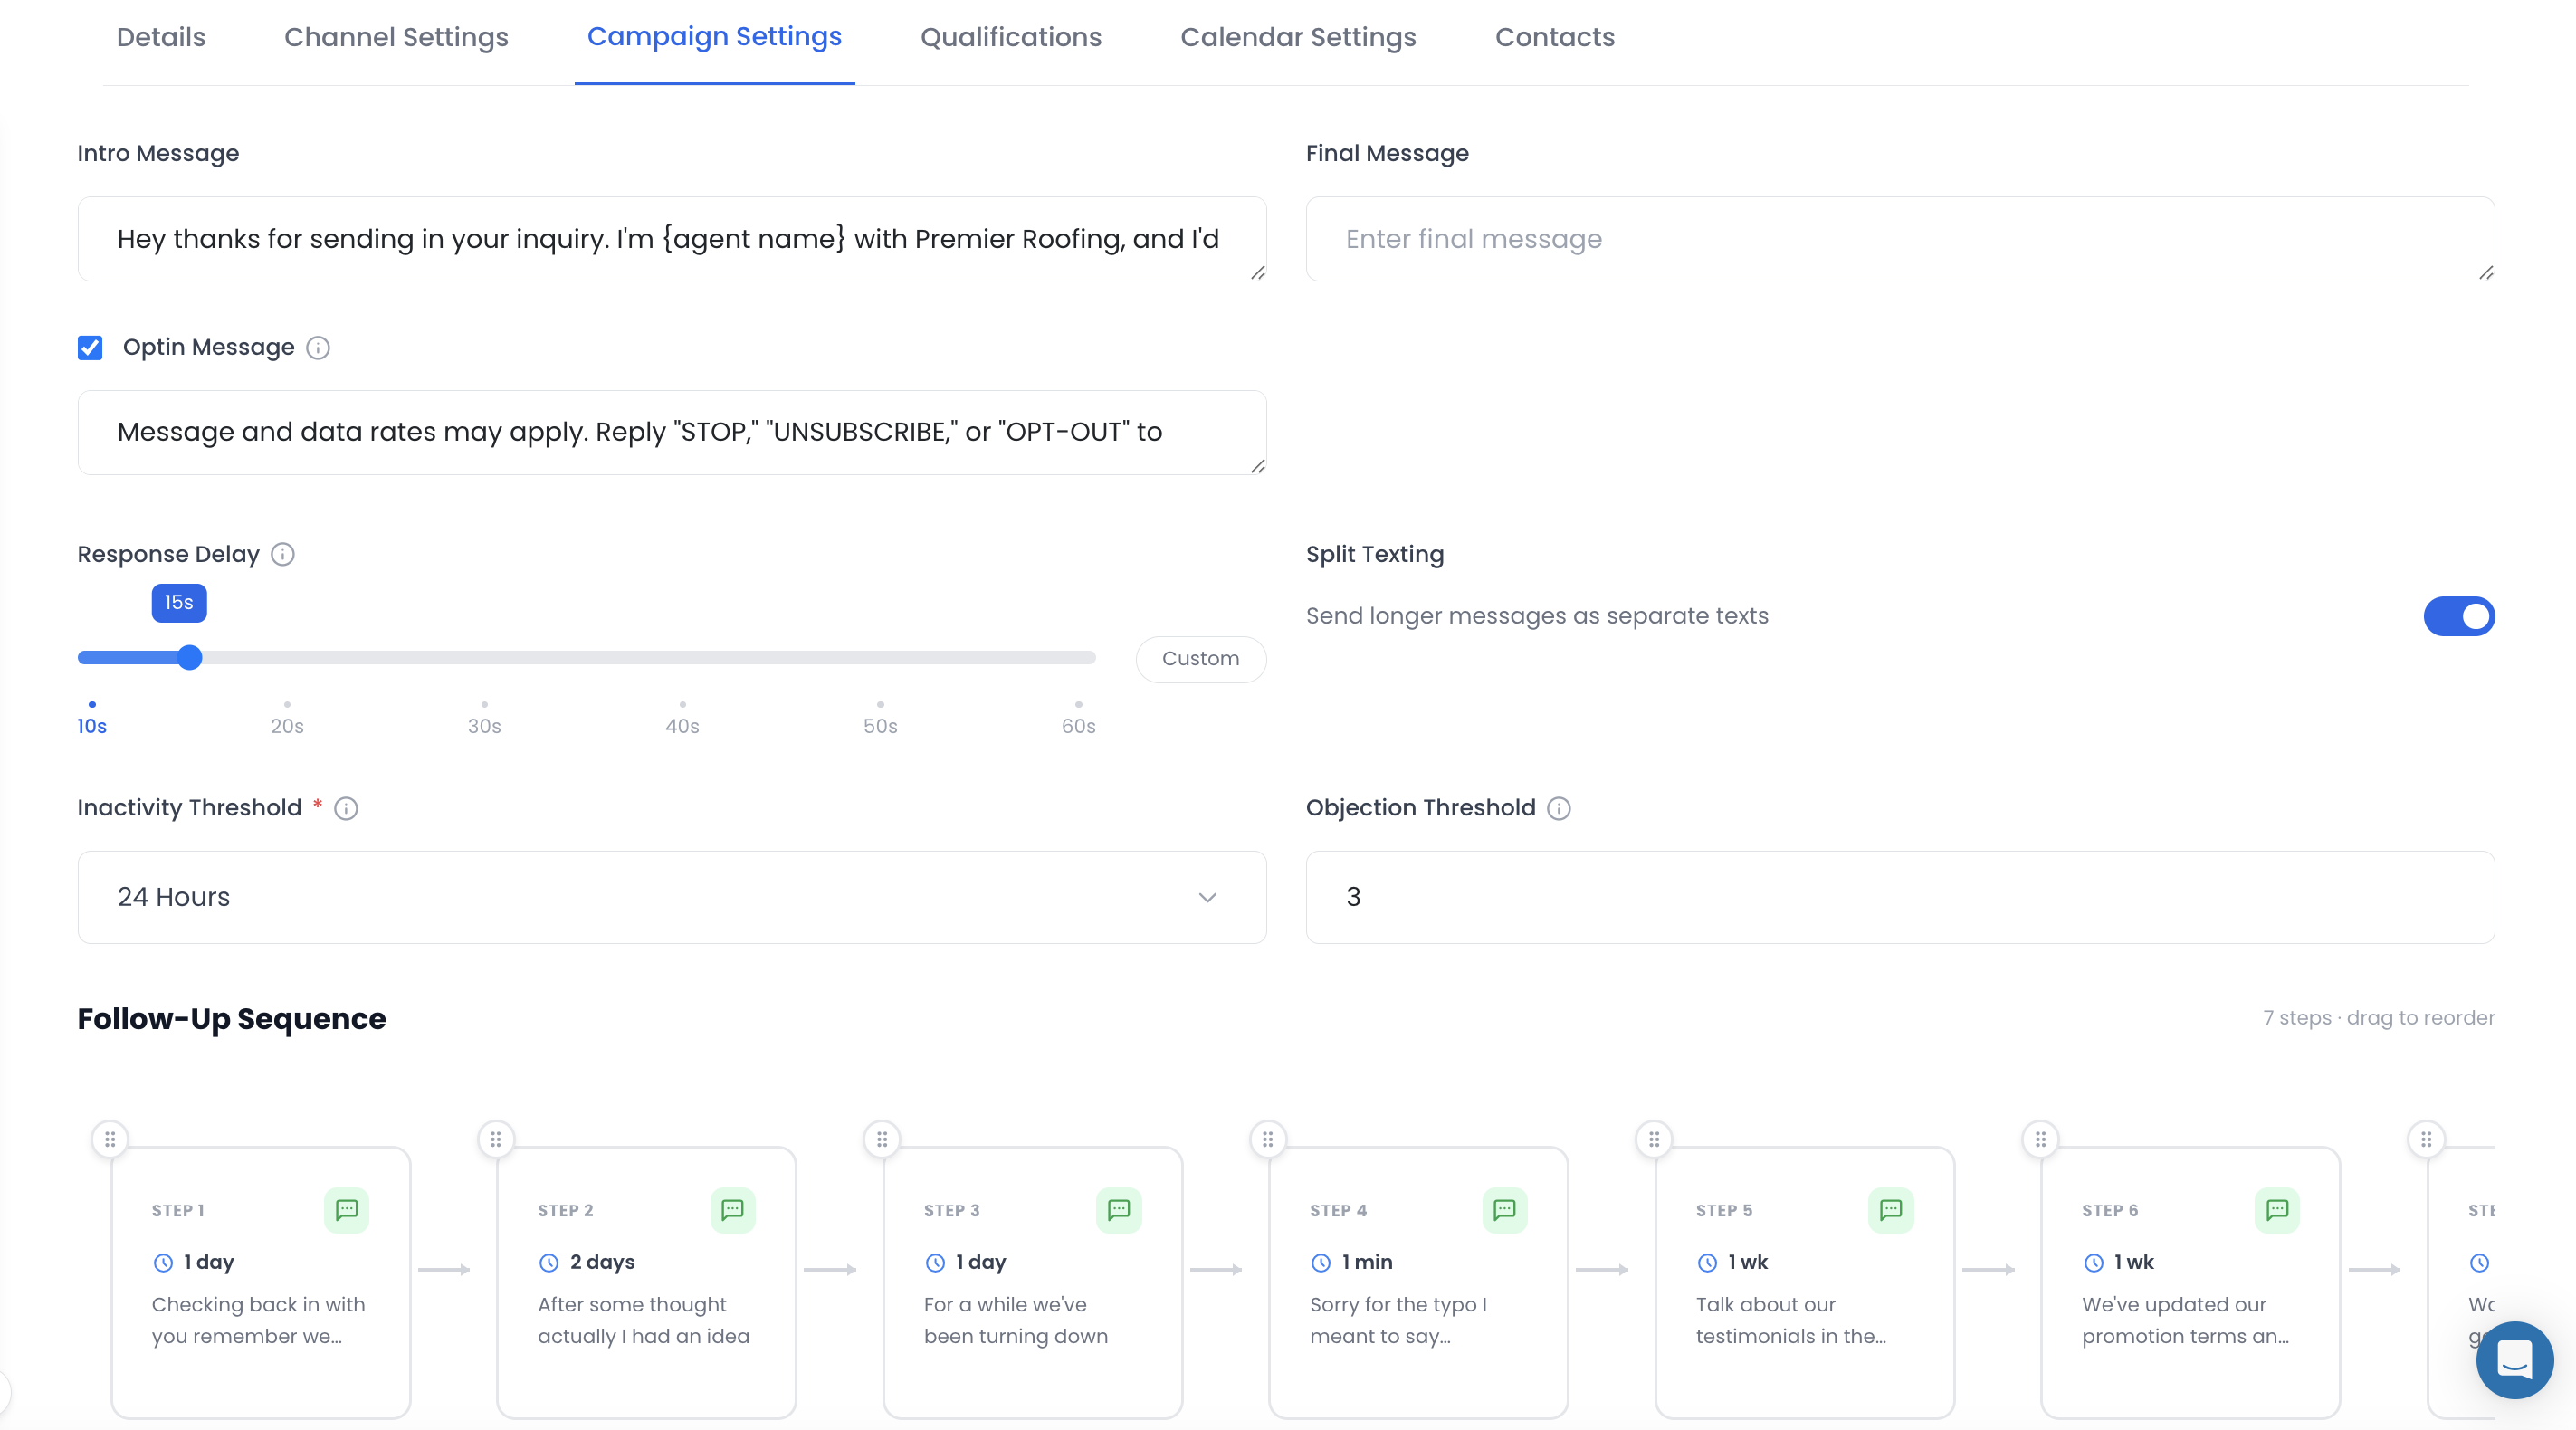Click the Objection Threshold number field

(1899, 897)
